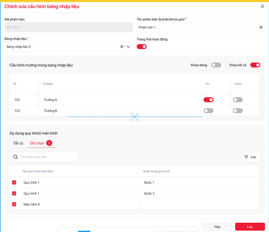The image size is (269, 232).
Task: Click the search magnifier icon
Action: point(16,157)
